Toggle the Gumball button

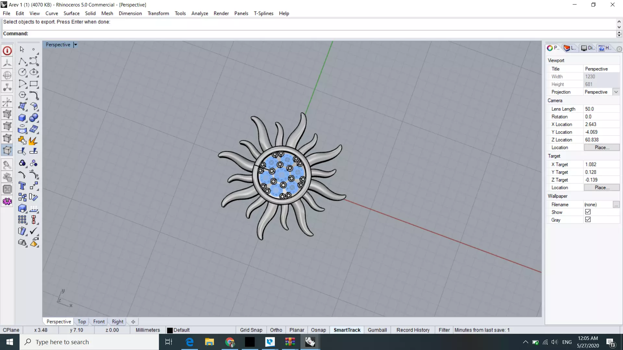coord(377,330)
